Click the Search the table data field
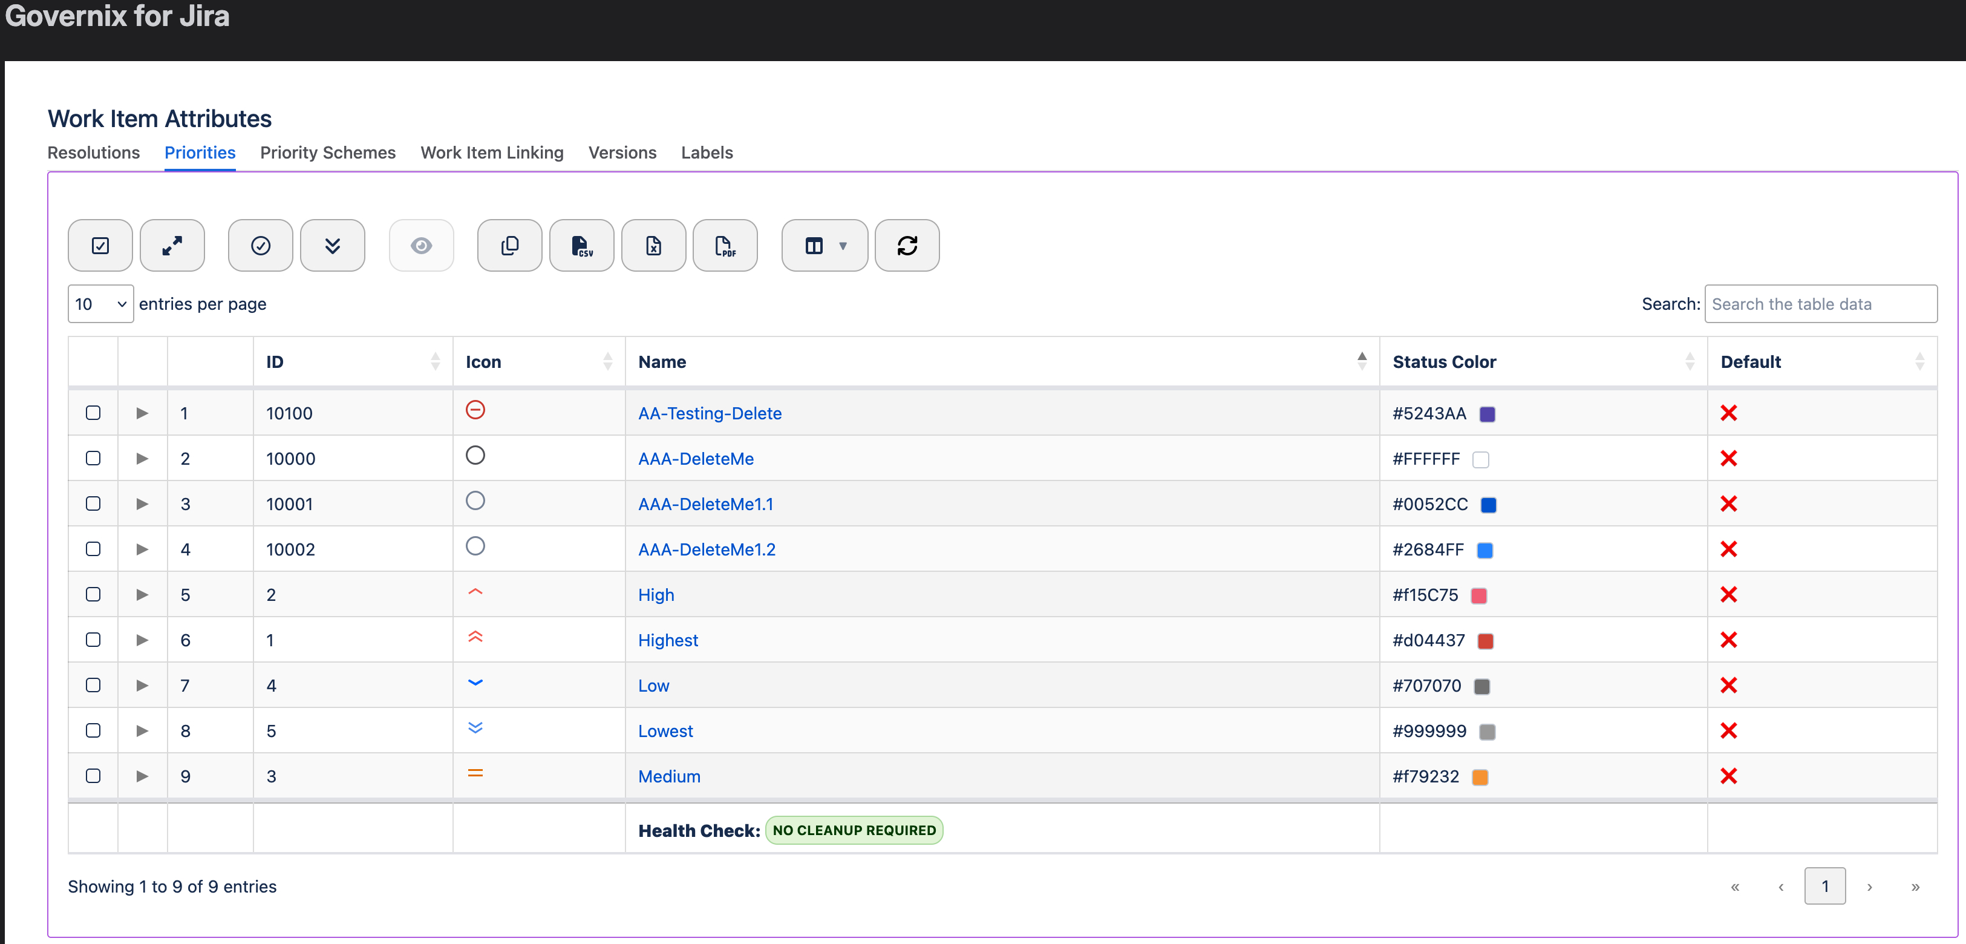Viewport: 1966px width, 944px height. pos(1821,304)
